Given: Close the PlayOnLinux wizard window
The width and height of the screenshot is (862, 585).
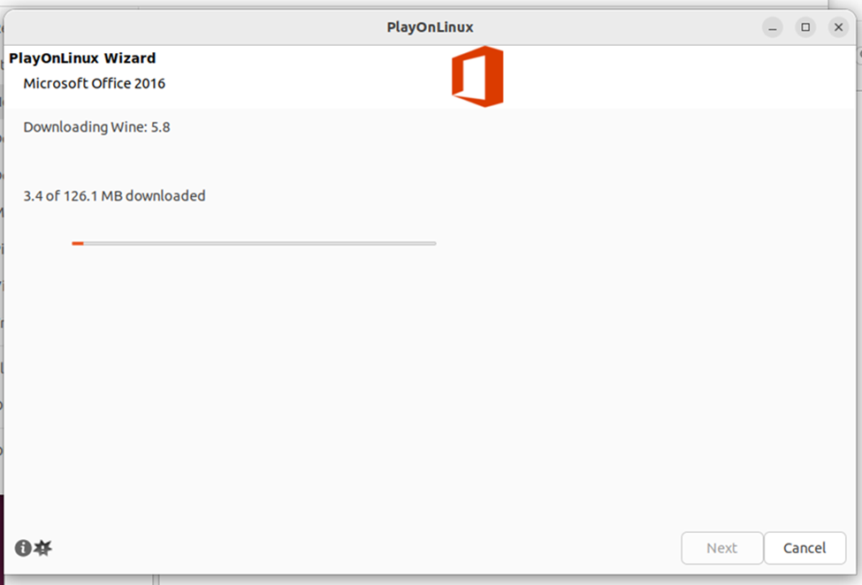Looking at the screenshot, I should tap(838, 27).
